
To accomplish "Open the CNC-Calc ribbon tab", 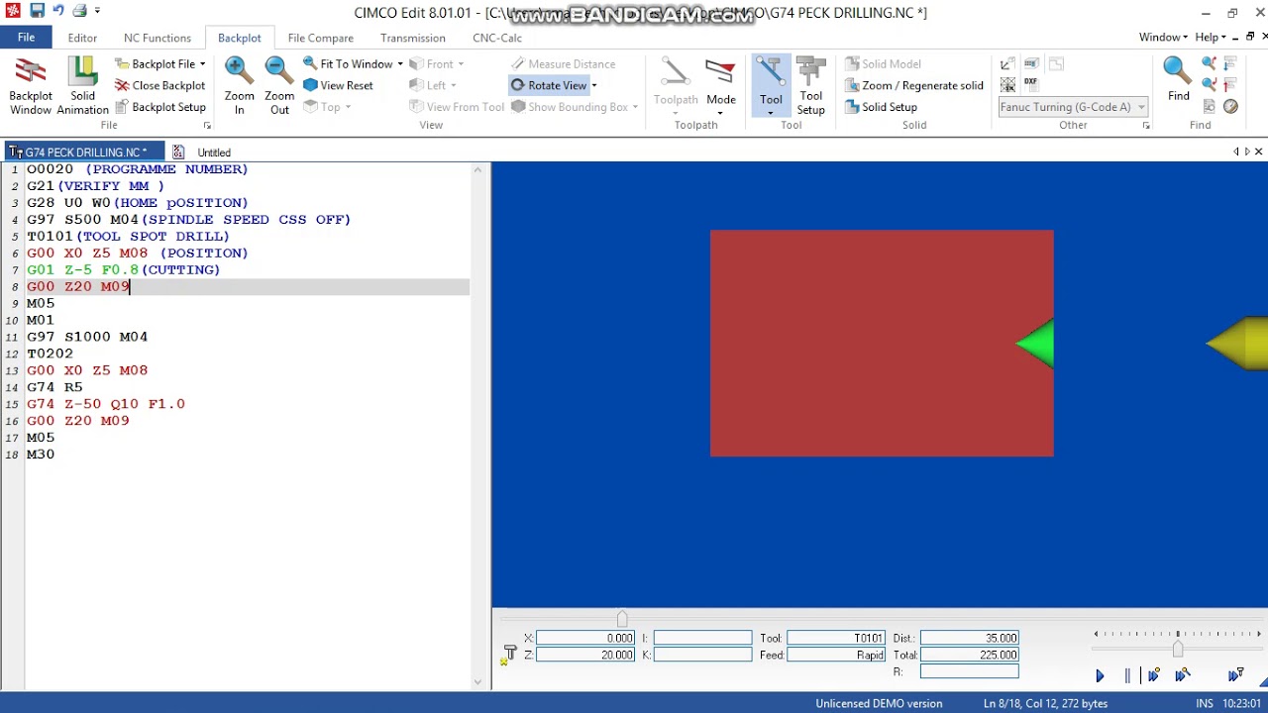I will 497,38.
